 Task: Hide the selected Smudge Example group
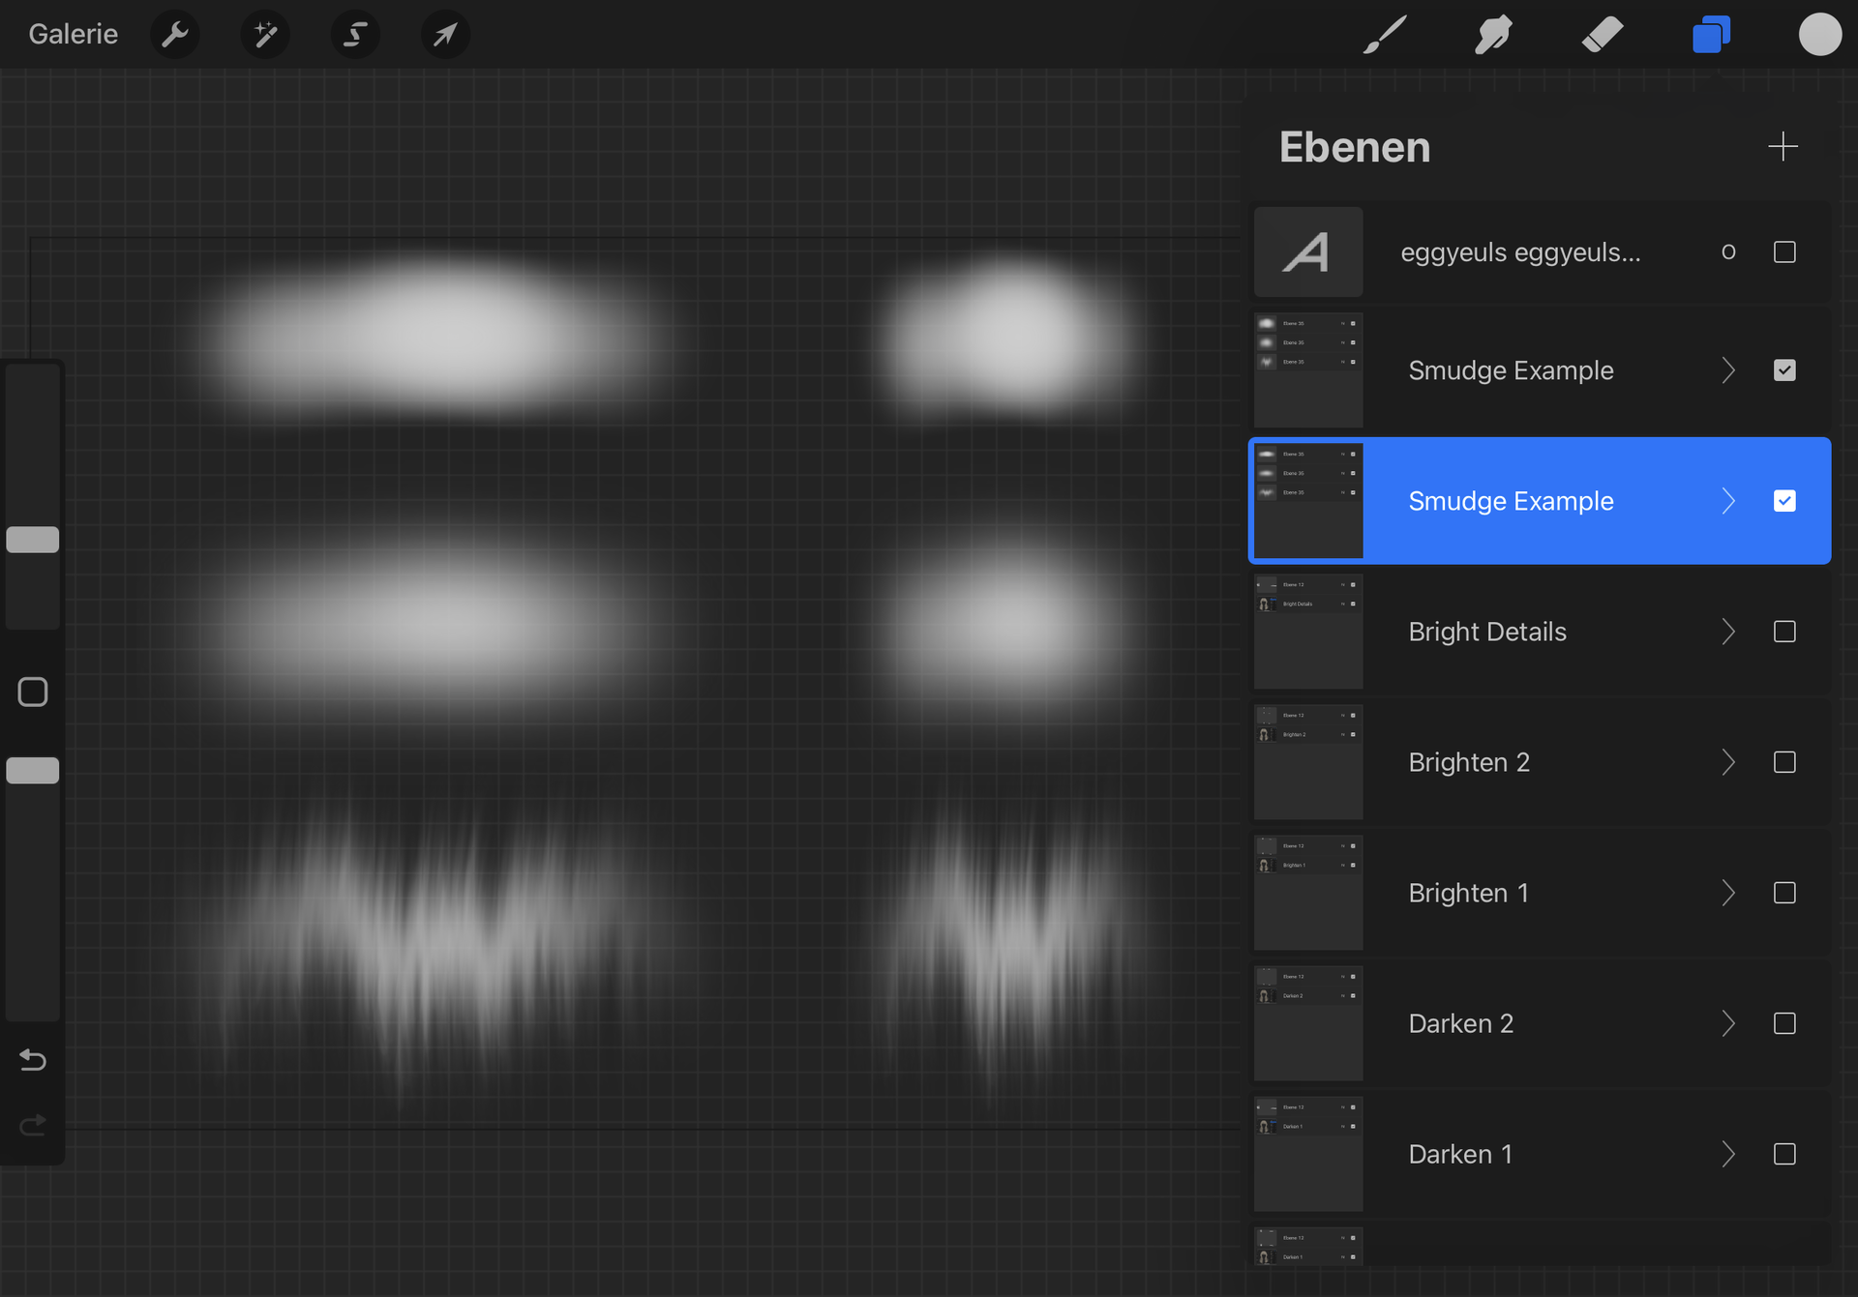pos(1784,501)
